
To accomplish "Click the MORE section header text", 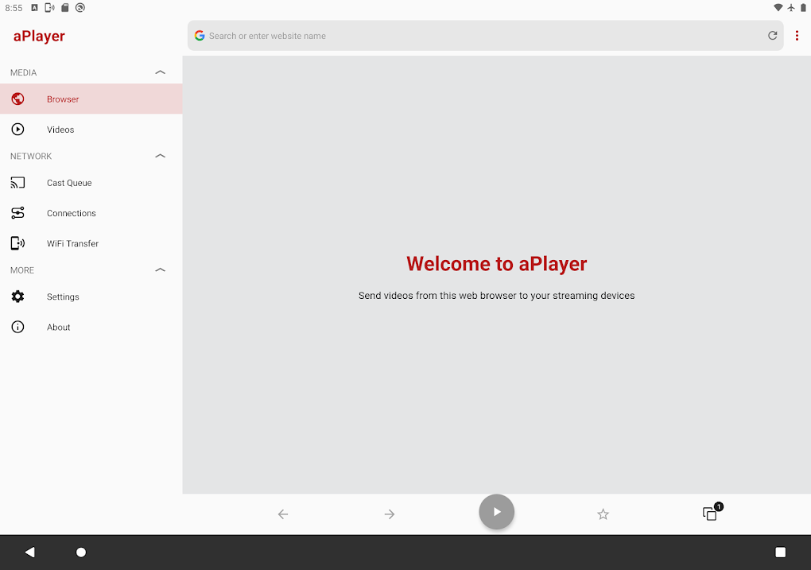I will (x=22, y=270).
